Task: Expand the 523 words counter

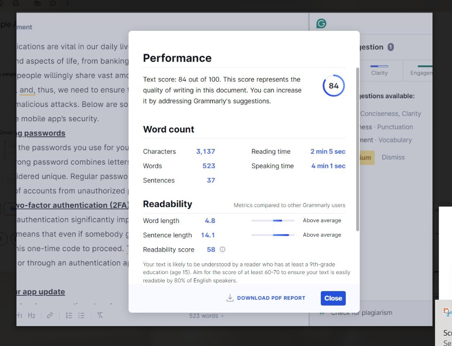Action: [206, 316]
